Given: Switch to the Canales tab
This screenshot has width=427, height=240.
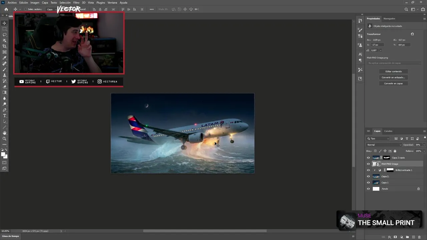Looking at the screenshot, I should (388, 131).
